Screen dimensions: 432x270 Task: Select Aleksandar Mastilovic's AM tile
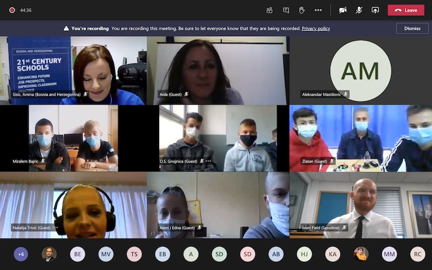click(x=360, y=70)
